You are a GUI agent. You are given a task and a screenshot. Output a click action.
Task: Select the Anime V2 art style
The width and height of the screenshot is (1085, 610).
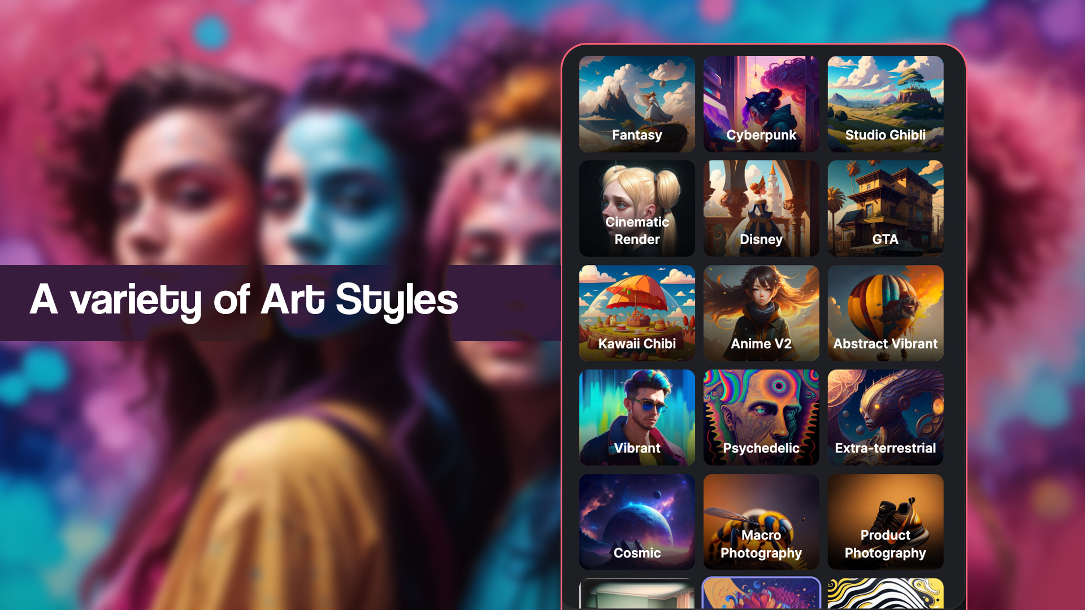click(761, 313)
